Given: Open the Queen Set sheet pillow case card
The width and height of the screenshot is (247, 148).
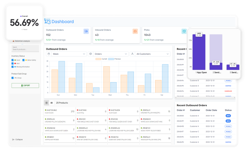Looking at the screenshot, I should tap(123, 138).
